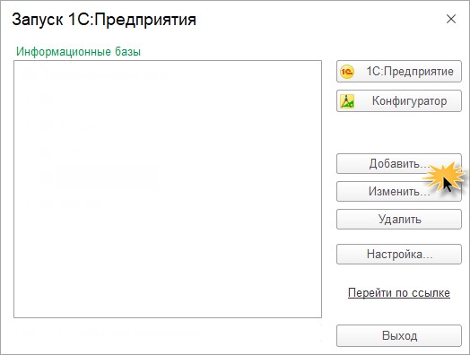Click the X in the title bar
470x355 pixels.
tap(451, 19)
